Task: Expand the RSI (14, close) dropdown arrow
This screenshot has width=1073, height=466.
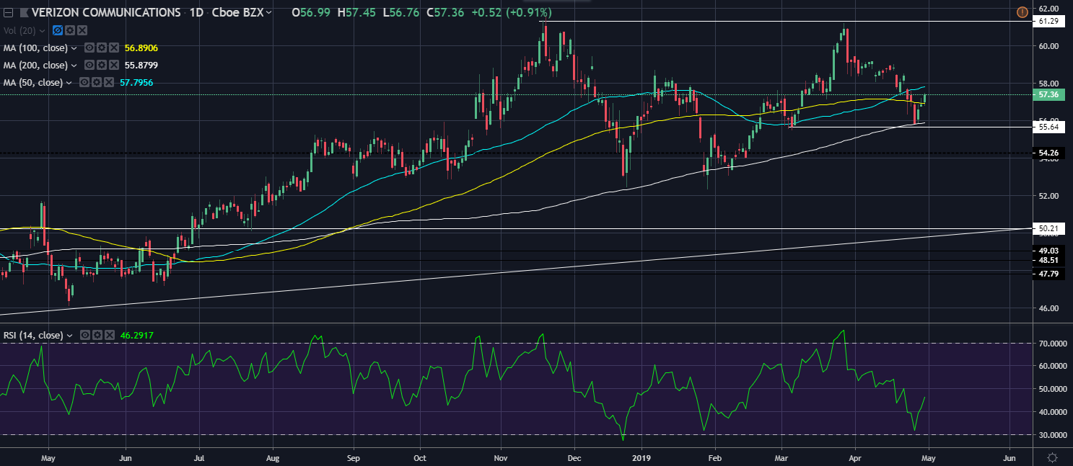Action: (69, 335)
